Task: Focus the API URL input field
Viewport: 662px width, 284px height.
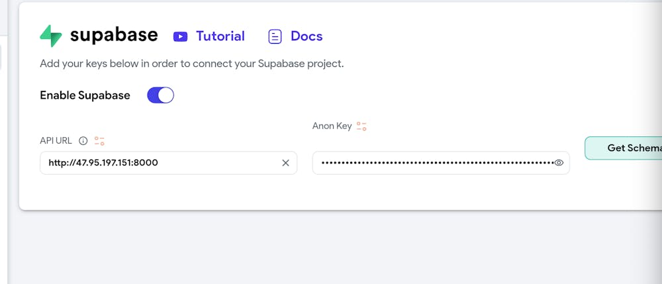Action: click(x=168, y=163)
